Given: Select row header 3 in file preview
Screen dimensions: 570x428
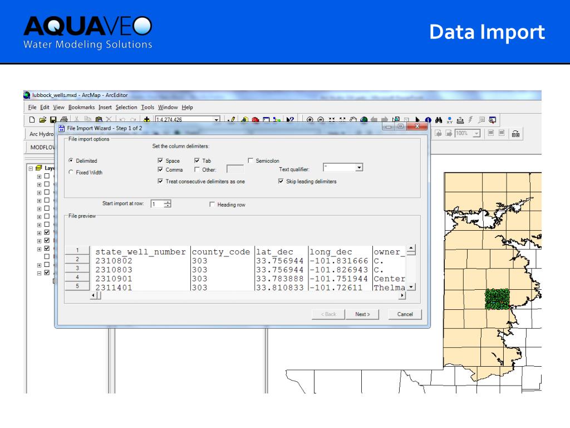Looking at the screenshot, I should [x=77, y=268].
